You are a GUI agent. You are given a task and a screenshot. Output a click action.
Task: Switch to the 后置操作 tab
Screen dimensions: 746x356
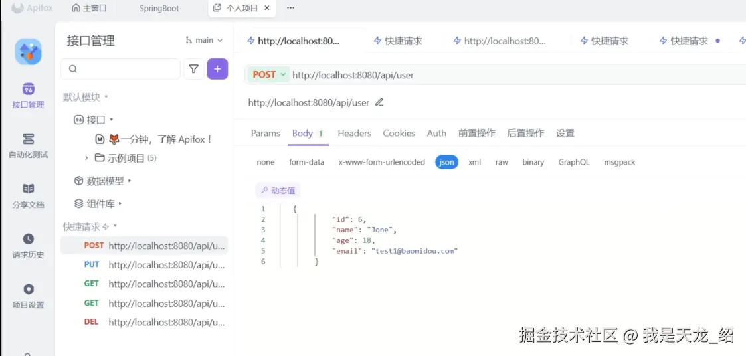click(x=525, y=133)
